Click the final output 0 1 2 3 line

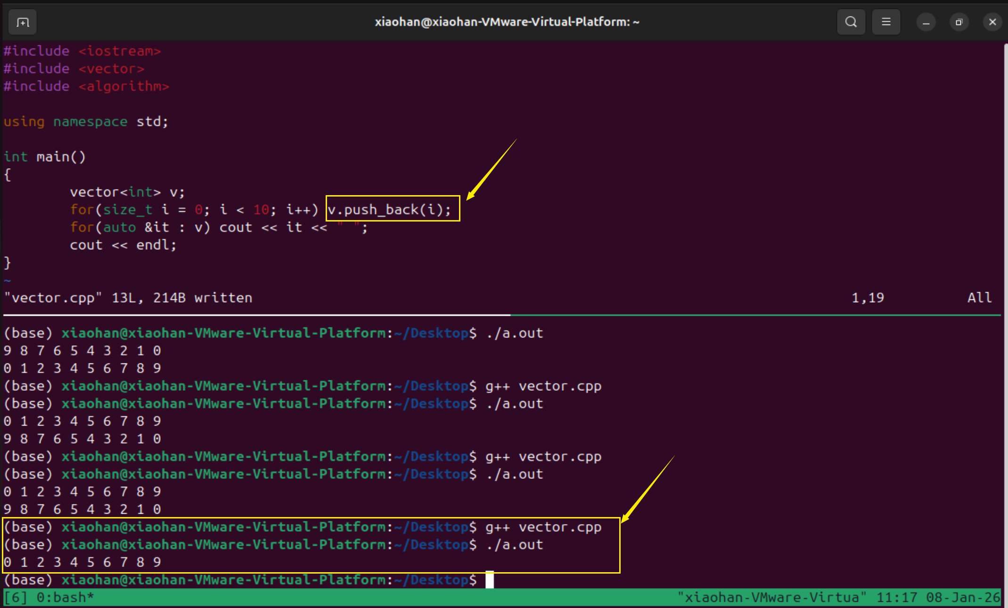[x=82, y=562]
